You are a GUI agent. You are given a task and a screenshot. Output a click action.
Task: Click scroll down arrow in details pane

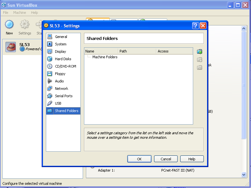(244, 174)
